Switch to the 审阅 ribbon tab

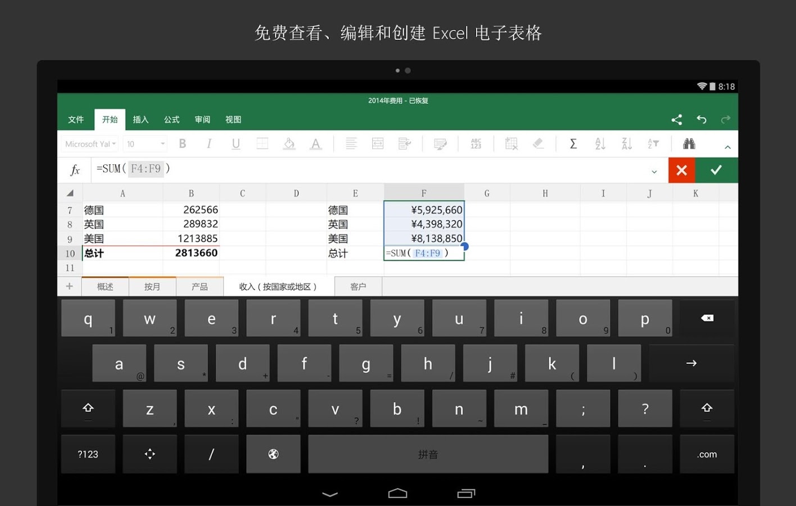tap(202, 119)
